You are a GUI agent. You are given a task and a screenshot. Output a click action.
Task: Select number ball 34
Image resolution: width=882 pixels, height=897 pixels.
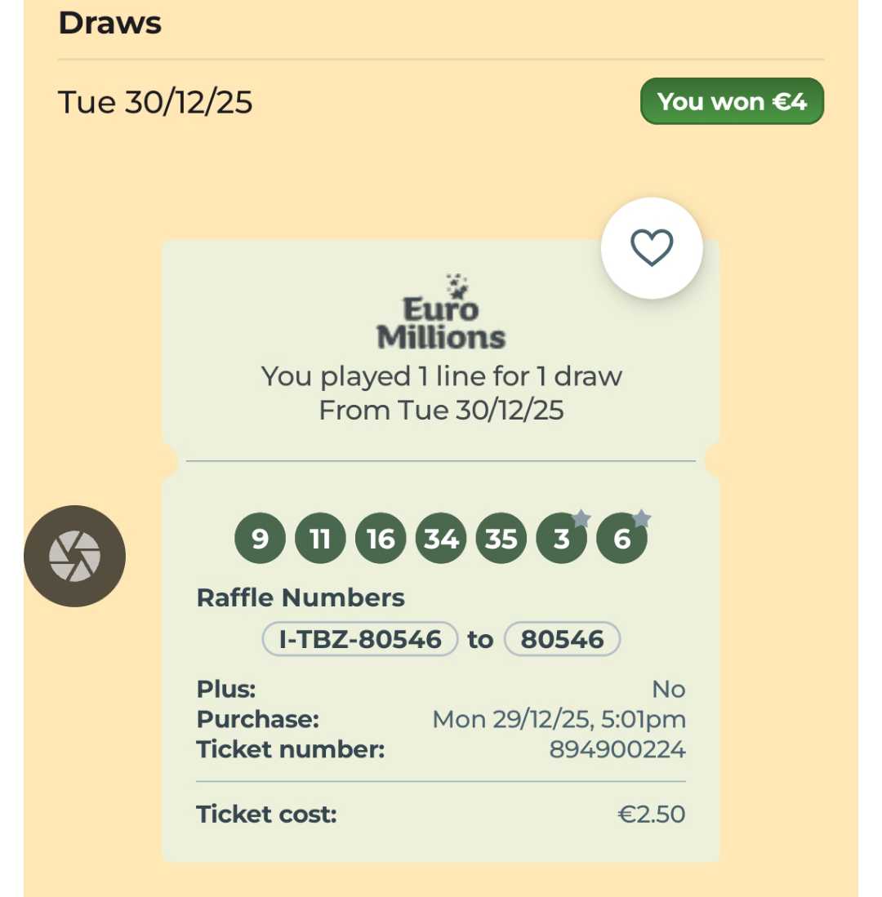(441, 540)
